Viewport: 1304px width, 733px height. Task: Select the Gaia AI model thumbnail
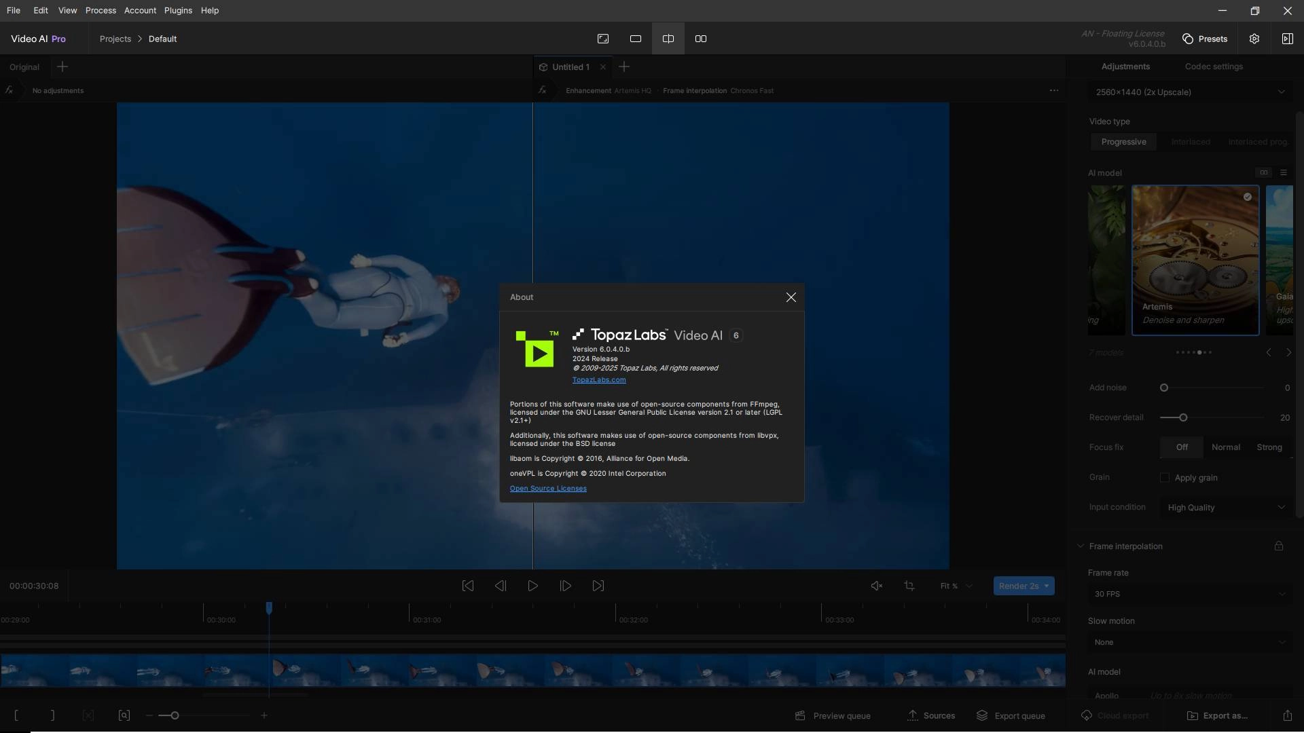[1280, 260]
